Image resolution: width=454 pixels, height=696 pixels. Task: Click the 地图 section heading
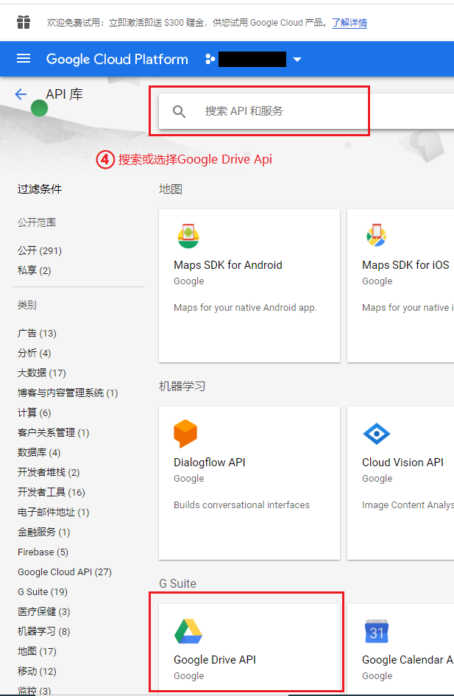click(171, 189)
